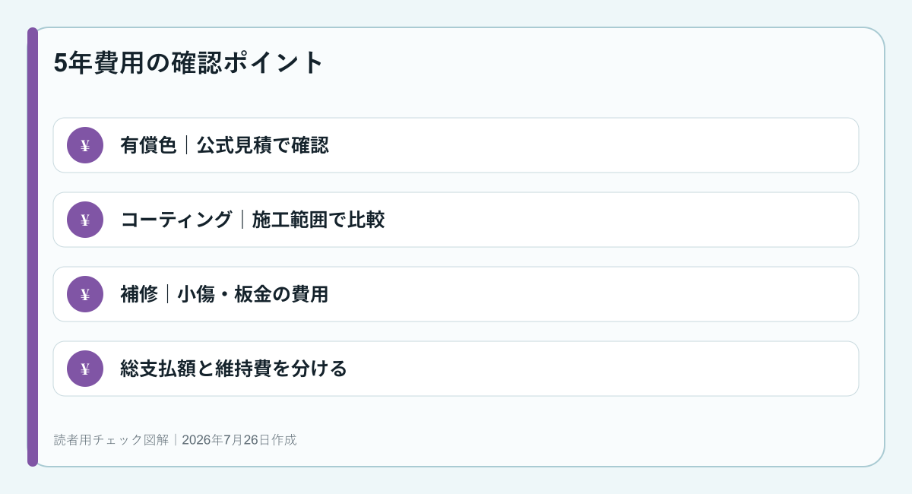This screenshot has width=912, height=494.
Task: Click the purple accent bar on the card's edge
Action: coord(33,247)
